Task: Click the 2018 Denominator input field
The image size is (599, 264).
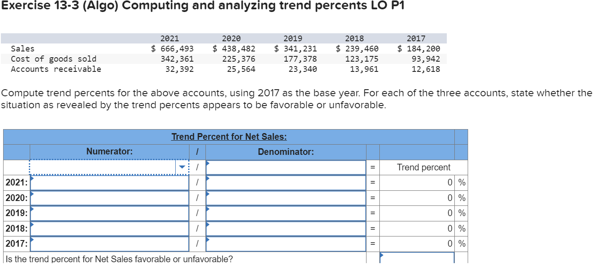Action: [284, 228]
